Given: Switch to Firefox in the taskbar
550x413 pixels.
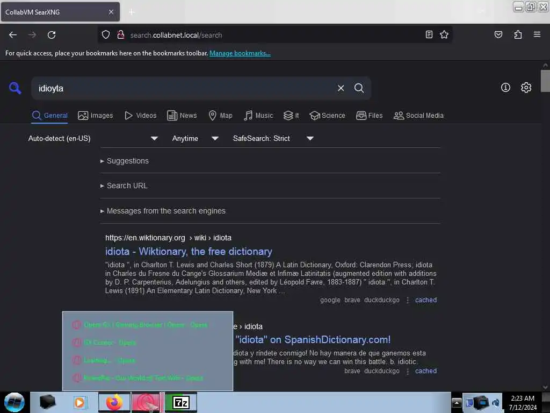Looking at the screenshot, I should coord(114,402).
